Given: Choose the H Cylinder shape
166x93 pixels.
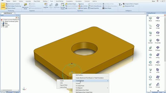Looking at the screenshot, I should pos(158,41).
